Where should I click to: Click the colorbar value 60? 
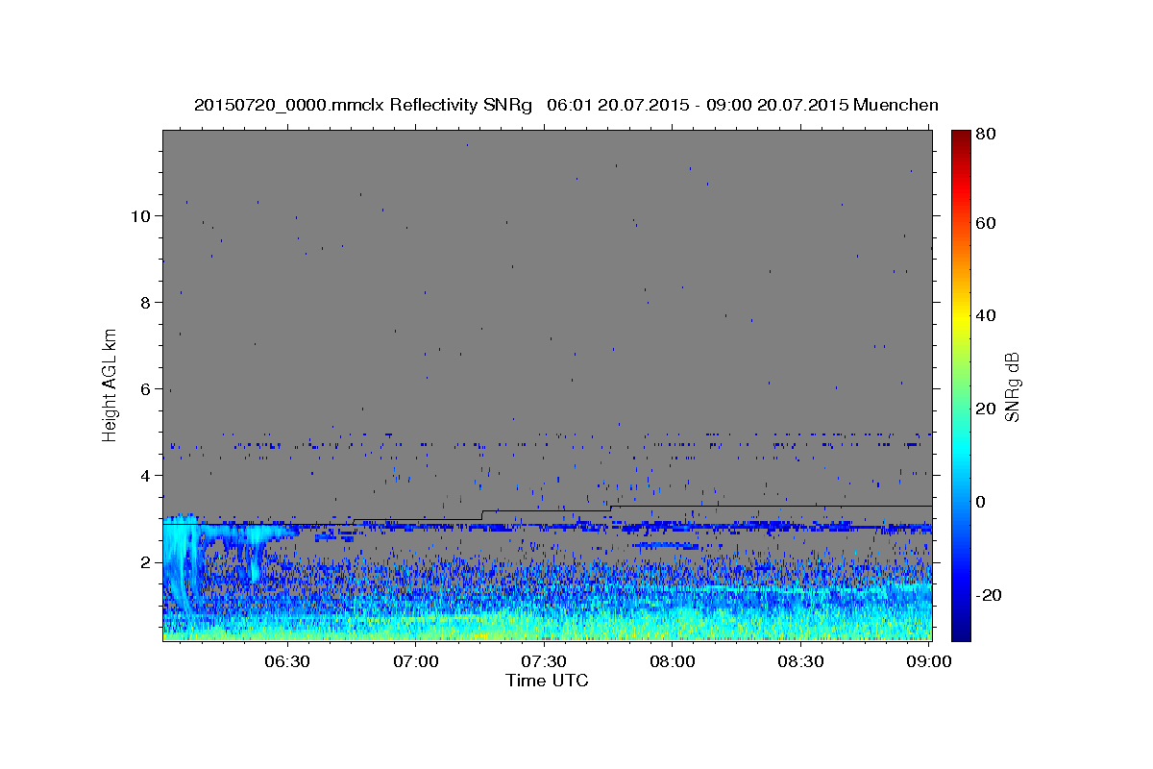tap(987, 223)
